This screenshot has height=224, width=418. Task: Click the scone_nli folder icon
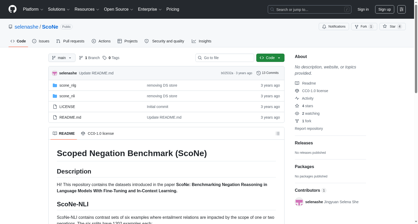[x=55, y=96]
